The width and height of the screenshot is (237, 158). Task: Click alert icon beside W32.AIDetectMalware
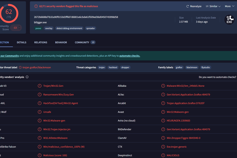39,138
